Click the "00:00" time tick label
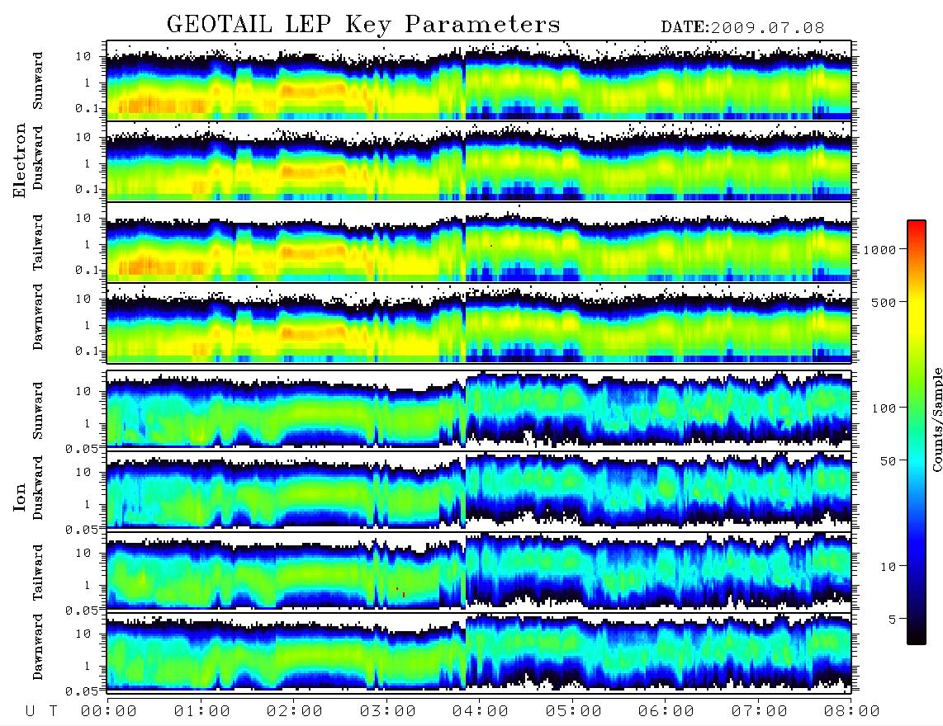The width and height of the screenshot is (943, 726). pyautogui.click(x=109, y=711)
